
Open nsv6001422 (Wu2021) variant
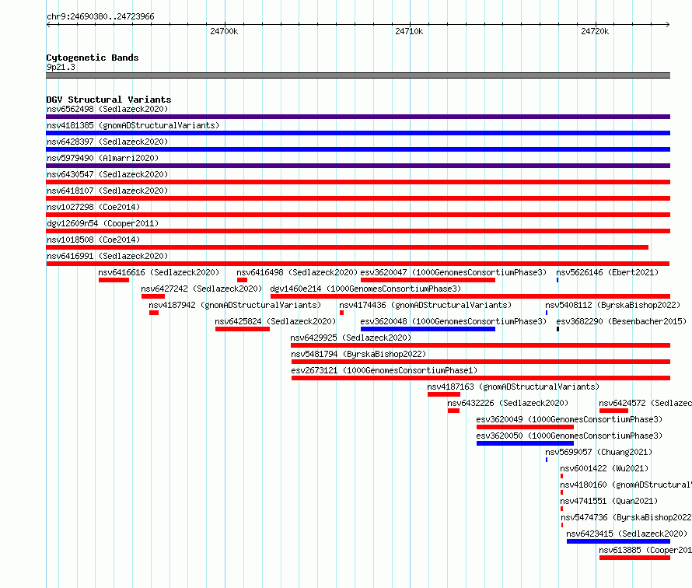tap(604, 468)
